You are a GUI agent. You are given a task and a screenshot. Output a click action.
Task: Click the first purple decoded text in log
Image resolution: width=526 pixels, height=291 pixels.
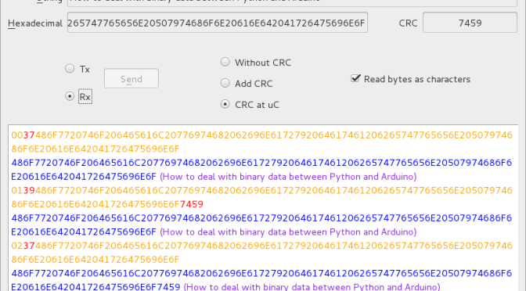pos(288,177)
